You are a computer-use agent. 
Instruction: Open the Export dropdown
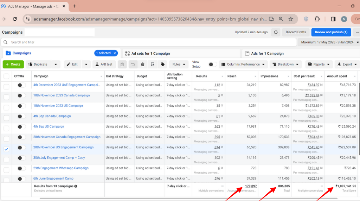347,65
